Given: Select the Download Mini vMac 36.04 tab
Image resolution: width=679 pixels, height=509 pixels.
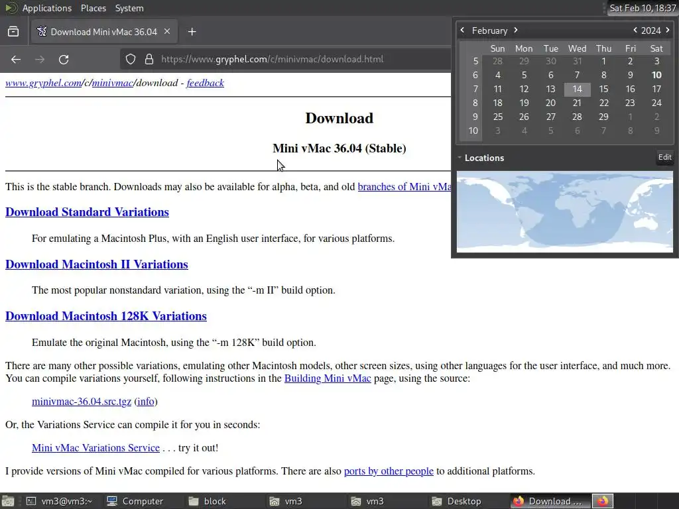Looking at the screenshot, I should click(104, 32).
